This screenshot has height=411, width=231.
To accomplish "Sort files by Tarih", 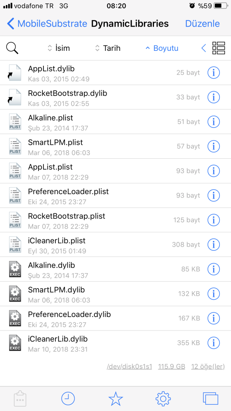I will [x=108, y=48].
